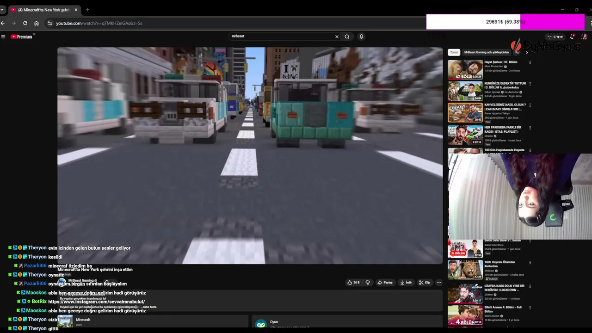Open 'KENDİMİZE DEDEKTİF TUTTUK' video thumbnail

(x=465, y=91)
